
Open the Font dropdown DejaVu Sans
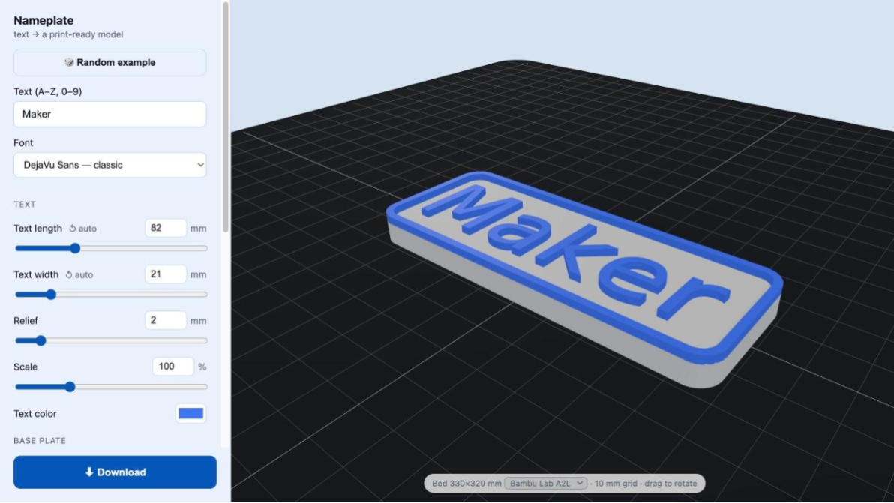pyautogui.click(x=110, y=165)
